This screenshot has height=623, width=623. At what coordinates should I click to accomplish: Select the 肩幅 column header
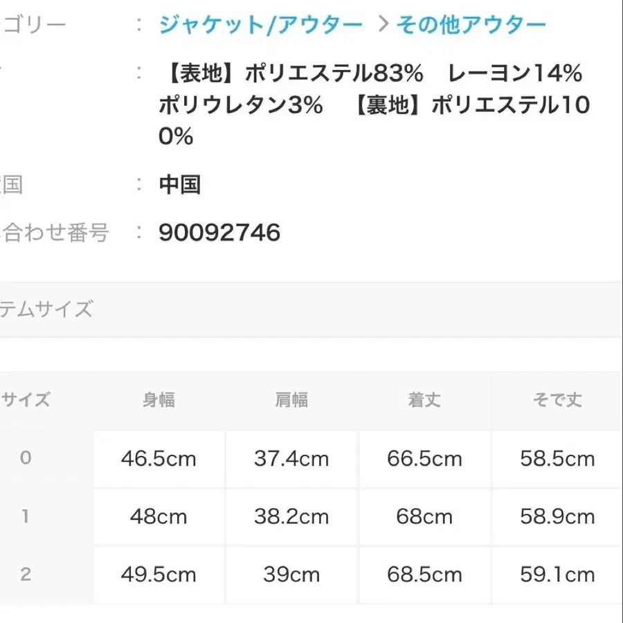pyautogui.click(x=291, y=400)
